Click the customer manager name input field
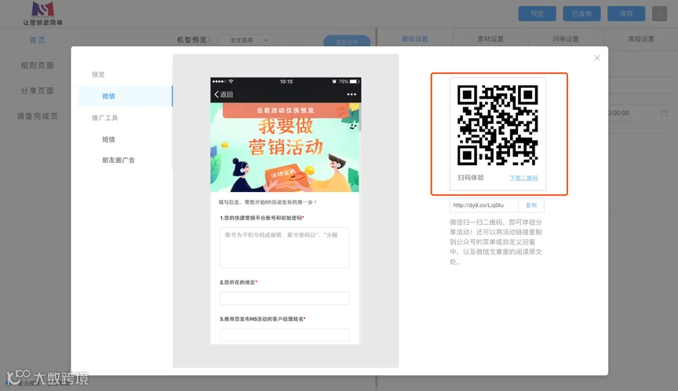Screen dimensions: 678x391 click(285, 335)
